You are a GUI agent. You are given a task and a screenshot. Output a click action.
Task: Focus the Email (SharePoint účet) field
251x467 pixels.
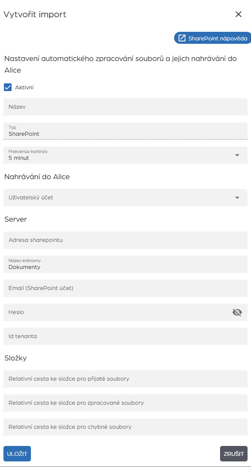click(125, 288)
